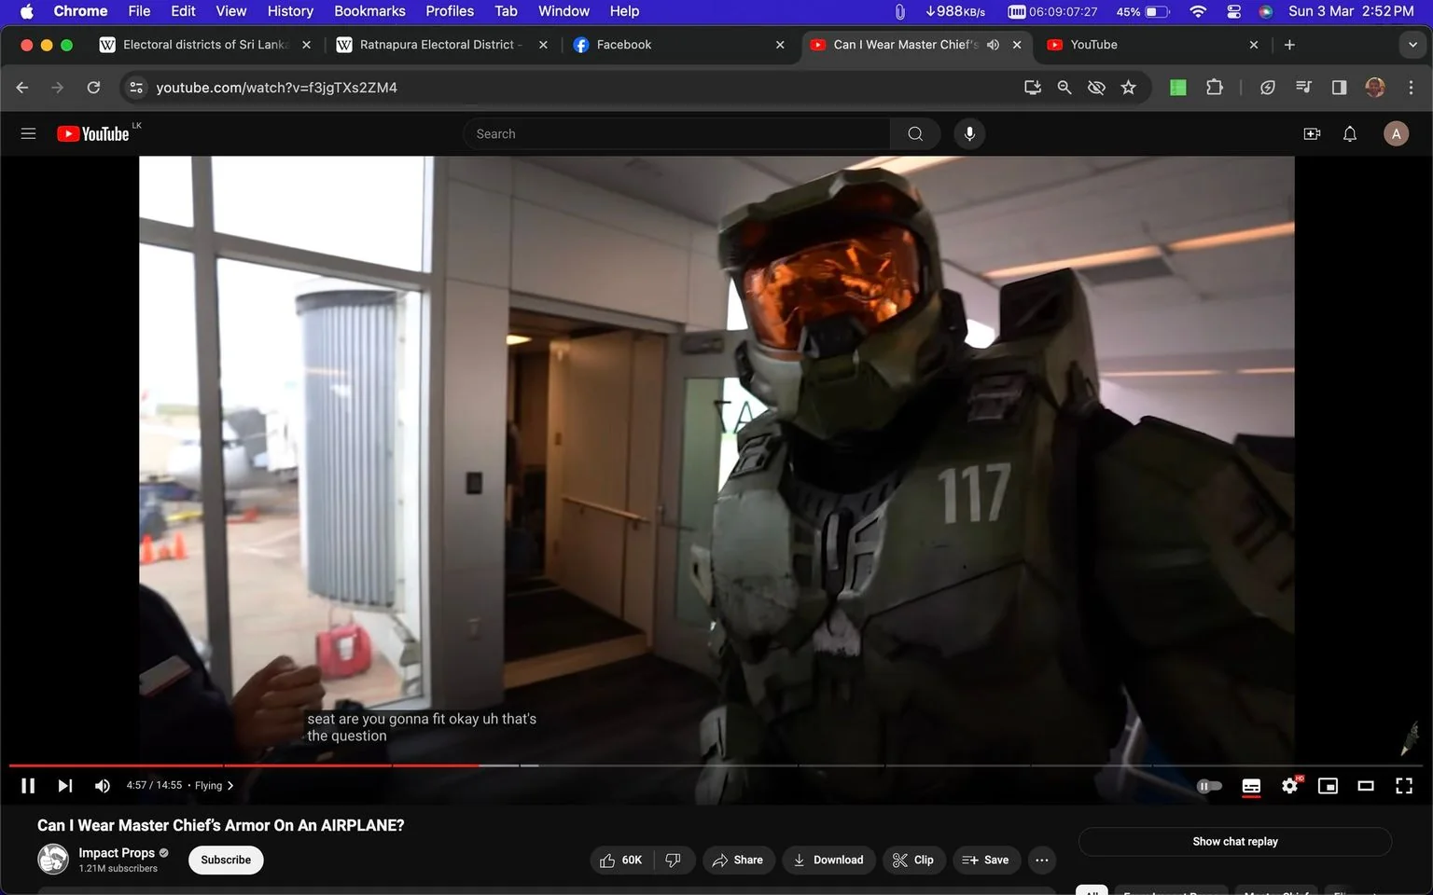Mute the video volume
1433x895 pixels.
[x=102, y=786]
